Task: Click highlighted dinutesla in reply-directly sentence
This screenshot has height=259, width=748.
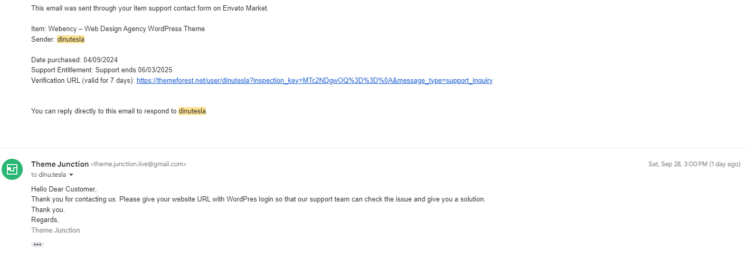Action: pos(192,111)
